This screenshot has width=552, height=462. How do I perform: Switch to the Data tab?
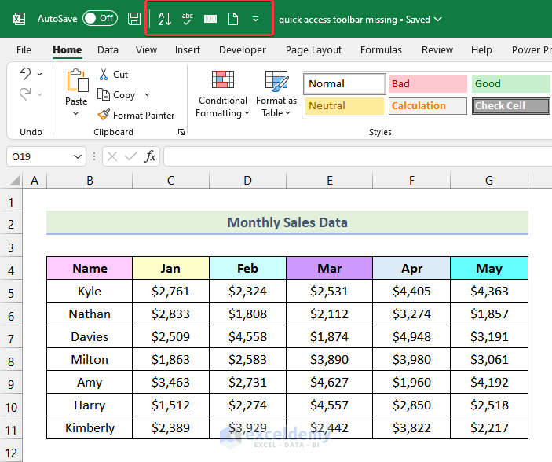(108, 49)
